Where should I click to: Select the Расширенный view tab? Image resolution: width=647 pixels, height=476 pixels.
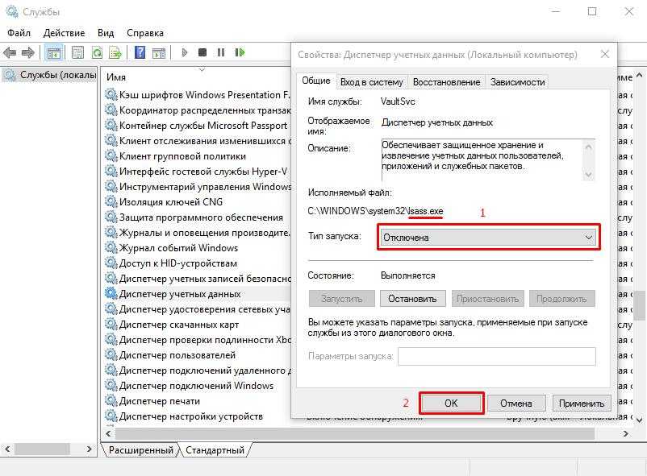tap(140, 450)
